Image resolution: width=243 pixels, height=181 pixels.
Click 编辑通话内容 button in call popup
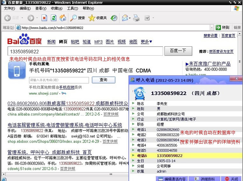click(x=172, y=179)
